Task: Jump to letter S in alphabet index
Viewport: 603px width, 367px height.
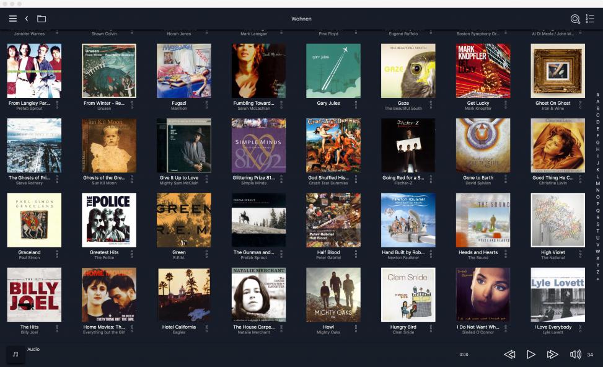Action: [x=597, y=224]
